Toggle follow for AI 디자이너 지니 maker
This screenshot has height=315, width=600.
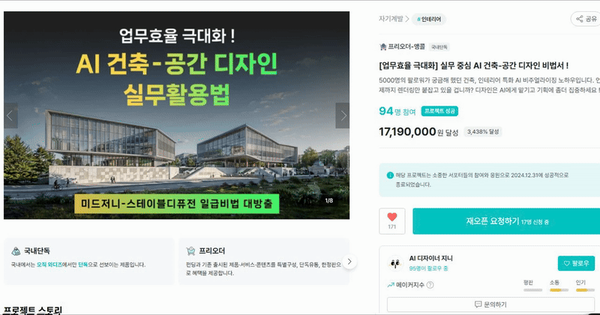coord(576,263)
